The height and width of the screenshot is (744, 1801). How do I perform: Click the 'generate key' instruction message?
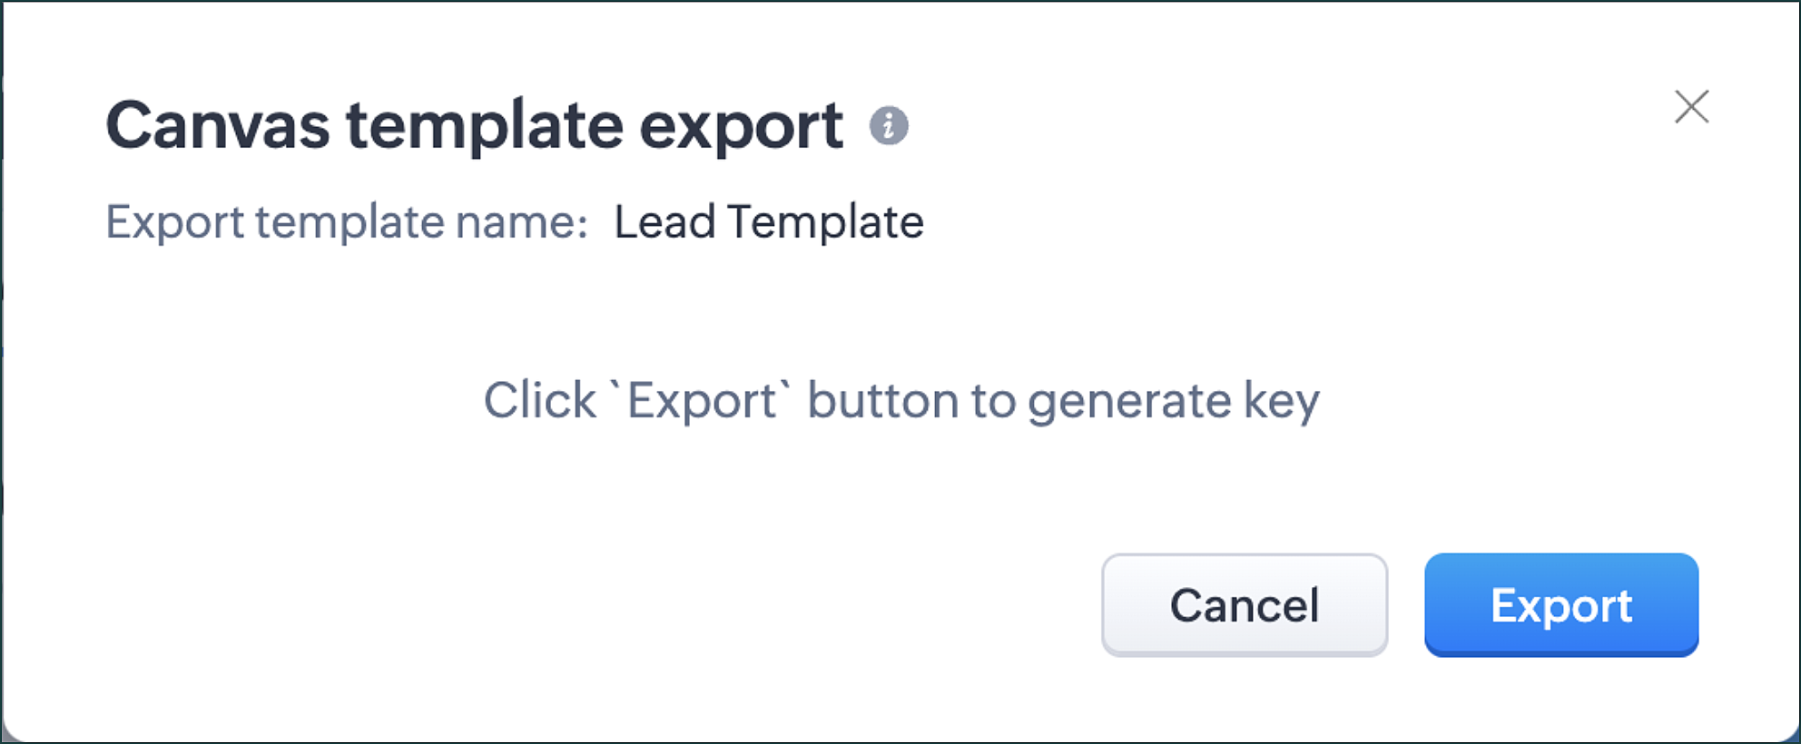901,401
